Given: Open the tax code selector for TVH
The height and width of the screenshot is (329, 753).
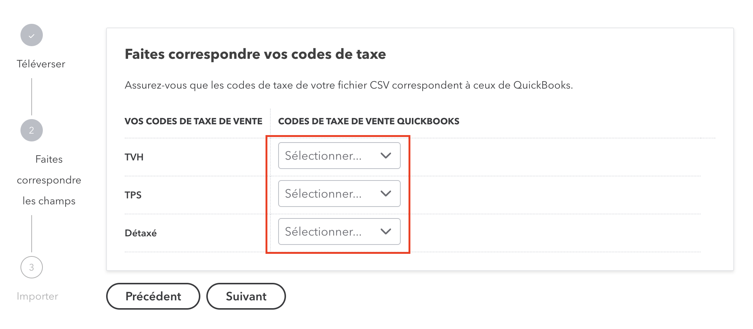Looking at the screenshot, I should pos(339,156).
